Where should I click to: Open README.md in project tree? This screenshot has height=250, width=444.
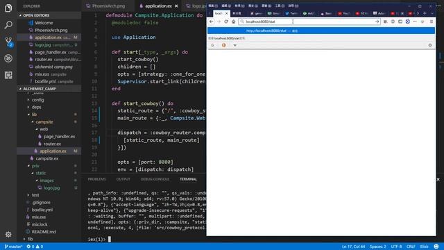43,232
